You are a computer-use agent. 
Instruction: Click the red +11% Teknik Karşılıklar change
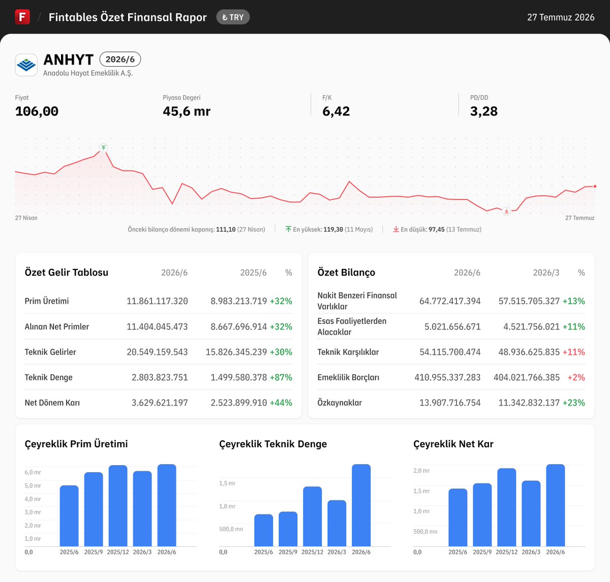click(x=574, y=352)
